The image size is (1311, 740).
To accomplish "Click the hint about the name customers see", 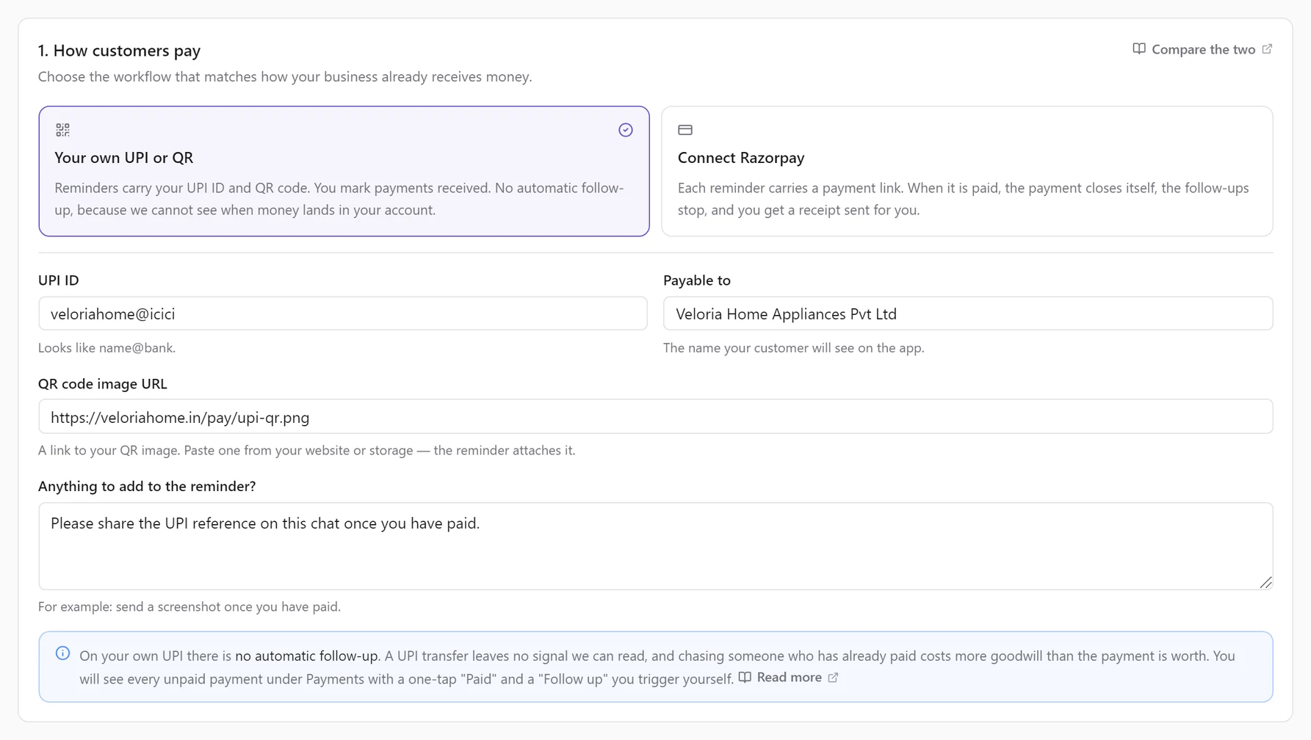I will coord(793,348).
